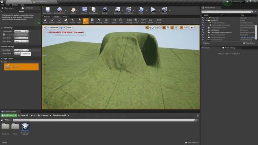Select the Retopologize landscape tool

(92, 21)
